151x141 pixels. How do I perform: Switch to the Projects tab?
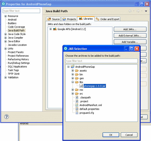tap(69, 19)
